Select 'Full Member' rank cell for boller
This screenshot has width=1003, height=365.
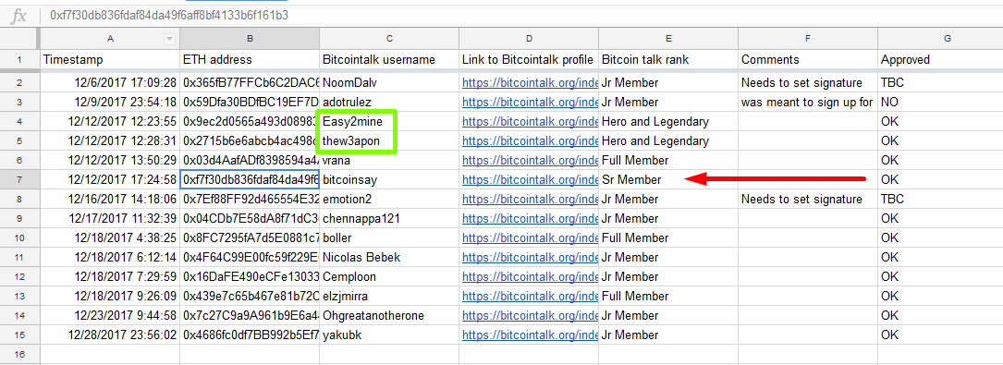[668, 237]
